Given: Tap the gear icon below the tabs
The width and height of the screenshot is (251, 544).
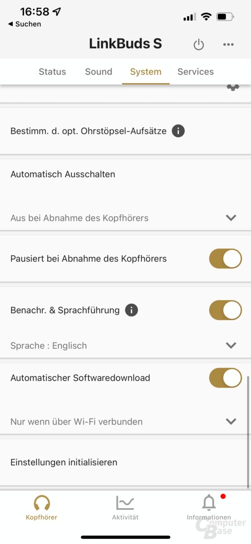Looking at the screenshot, I should pyautogui.click(x=233, y=87).
